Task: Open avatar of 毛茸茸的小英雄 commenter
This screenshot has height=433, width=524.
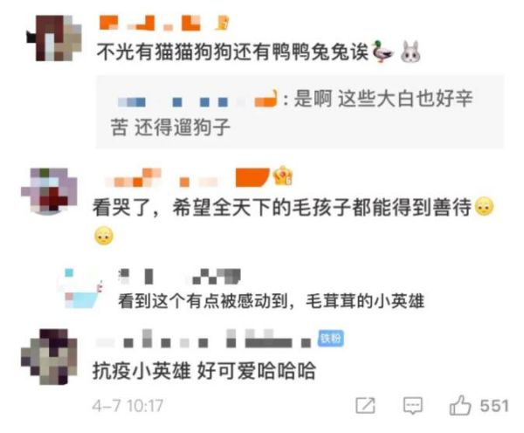Action: pyautogui.click(x=80, y=288)
